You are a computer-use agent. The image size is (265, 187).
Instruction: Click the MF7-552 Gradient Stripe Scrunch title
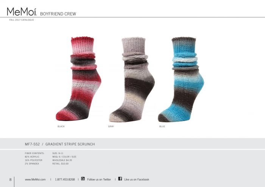(x=60, y=144)
